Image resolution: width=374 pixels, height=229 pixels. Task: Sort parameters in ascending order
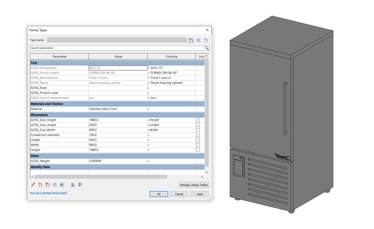coord(73,185)
